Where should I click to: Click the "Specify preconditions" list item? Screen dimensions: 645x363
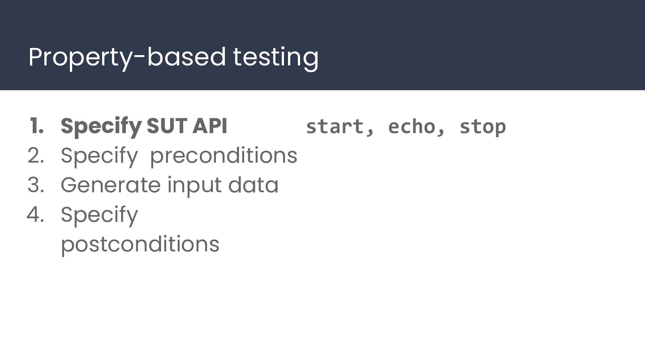coord(179,156)
